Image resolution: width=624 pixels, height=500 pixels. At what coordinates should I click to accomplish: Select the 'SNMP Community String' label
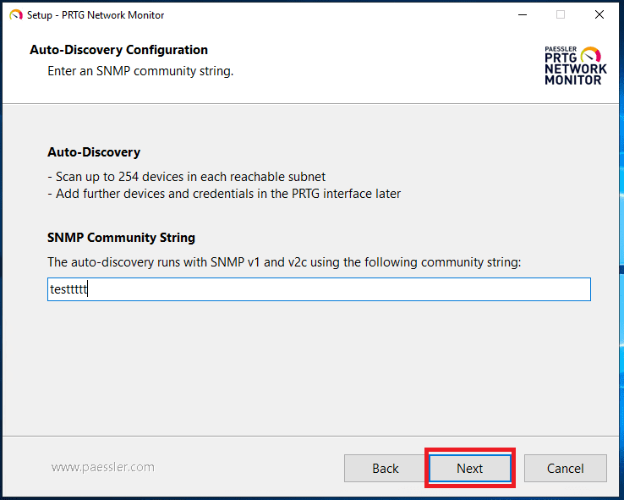pos(121,237)
